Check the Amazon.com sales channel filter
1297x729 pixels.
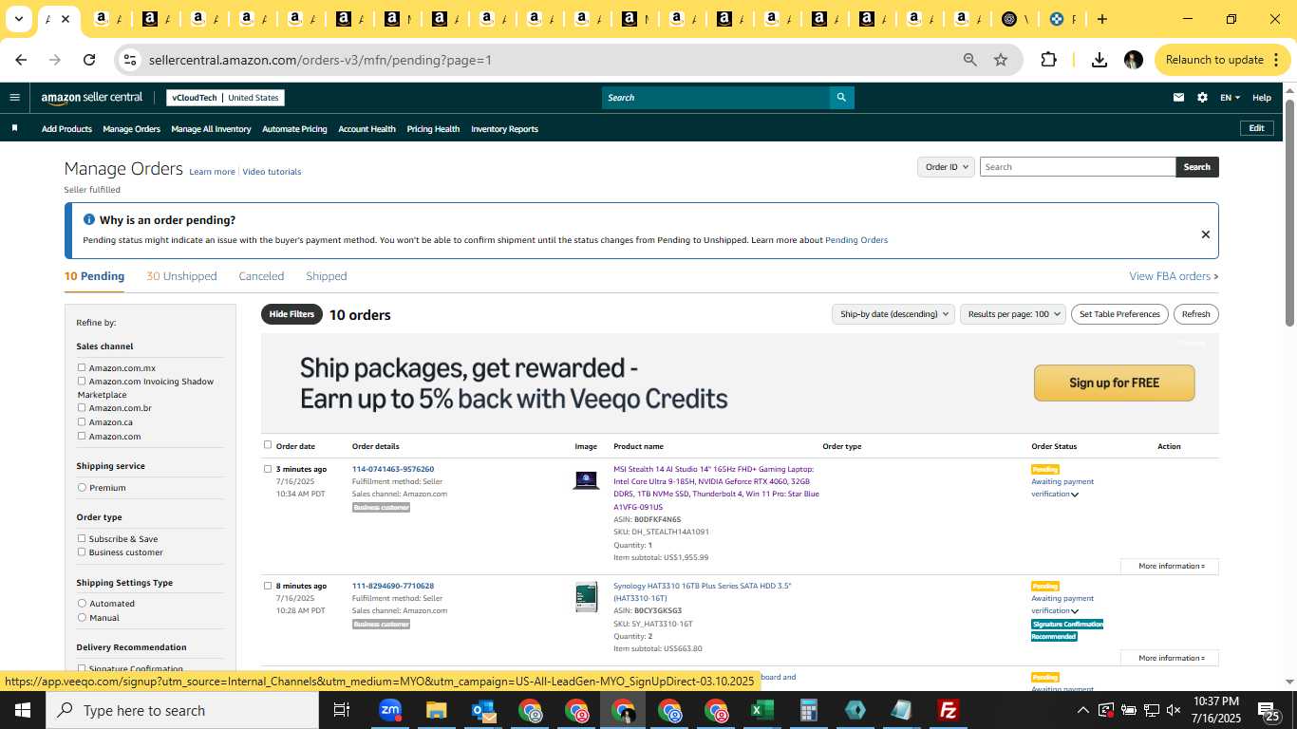click(x=82, y=436)
